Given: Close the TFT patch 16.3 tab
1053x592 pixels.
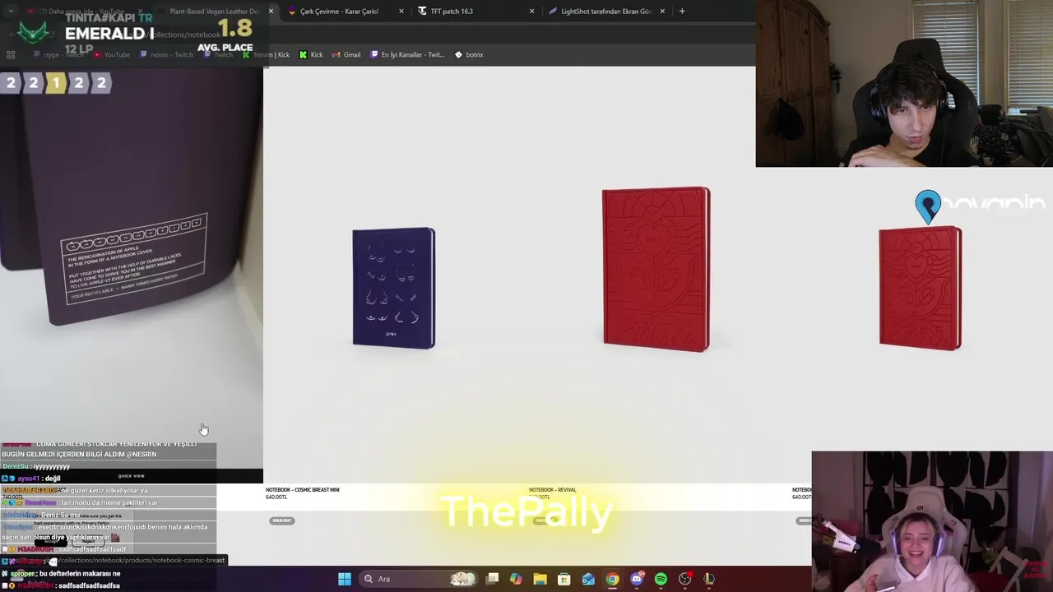Looking at the screenshot, I should (x=531, y=12).
